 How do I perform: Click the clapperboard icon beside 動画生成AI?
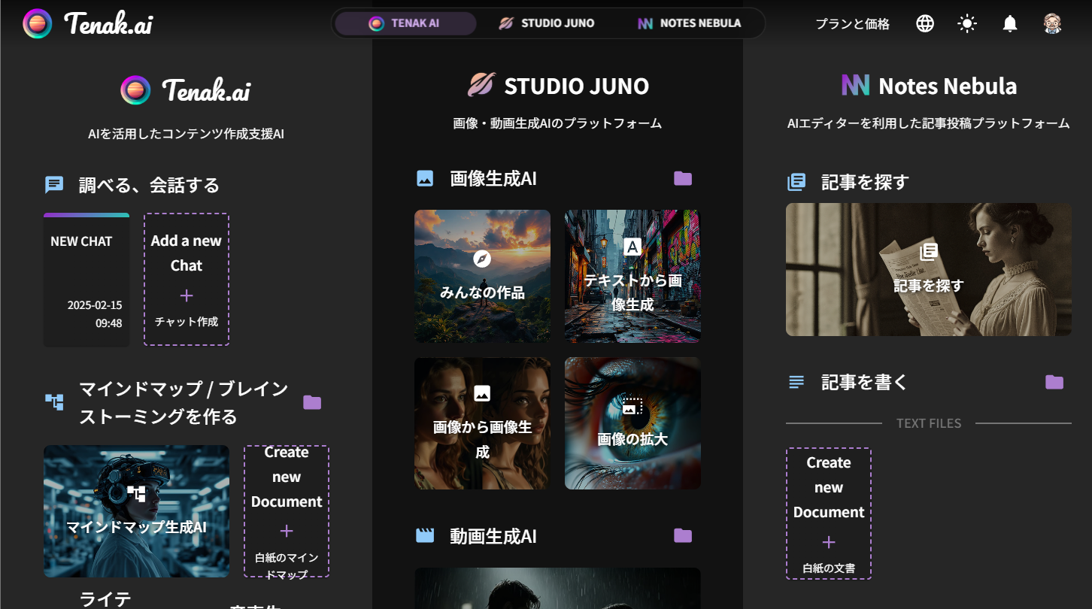426,535
